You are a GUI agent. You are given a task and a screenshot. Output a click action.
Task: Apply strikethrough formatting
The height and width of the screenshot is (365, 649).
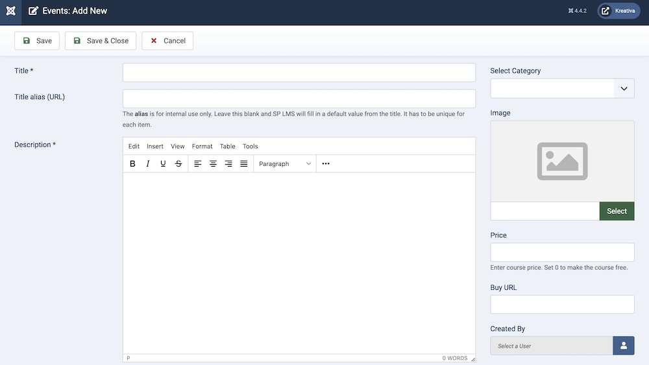click(178, 164)
